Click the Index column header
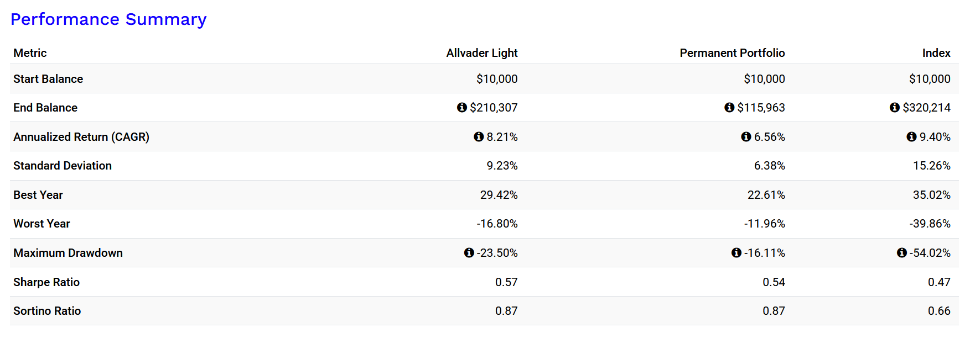 point(936,53)
